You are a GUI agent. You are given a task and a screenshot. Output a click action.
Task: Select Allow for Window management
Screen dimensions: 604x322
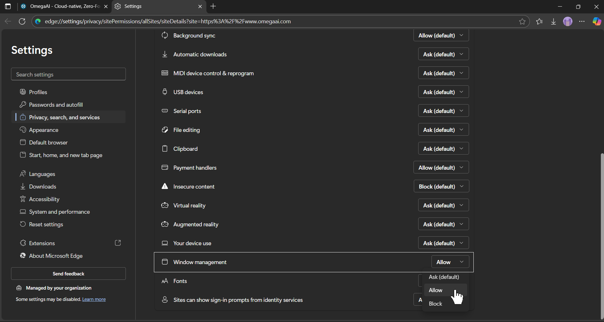(435, 290)
